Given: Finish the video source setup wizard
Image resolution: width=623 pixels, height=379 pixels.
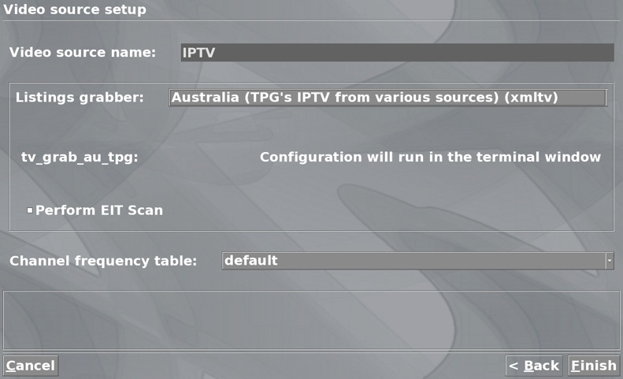Looking at the screenshot, I should point(594,366).
